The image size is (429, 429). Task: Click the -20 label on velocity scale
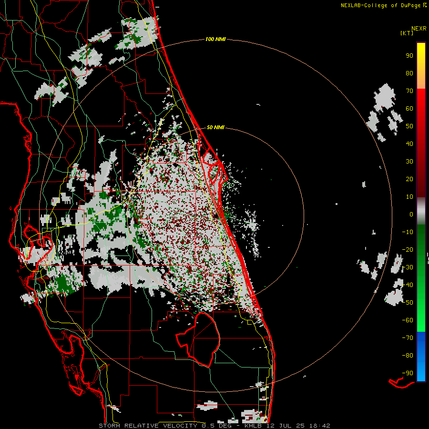pyautogui.click(x=408, y=249)
